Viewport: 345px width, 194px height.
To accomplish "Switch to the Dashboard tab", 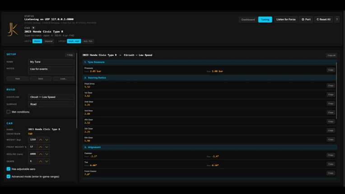I will click(248, 19).
